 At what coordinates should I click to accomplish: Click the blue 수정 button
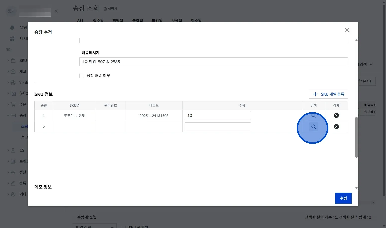(x=343, y=198)
